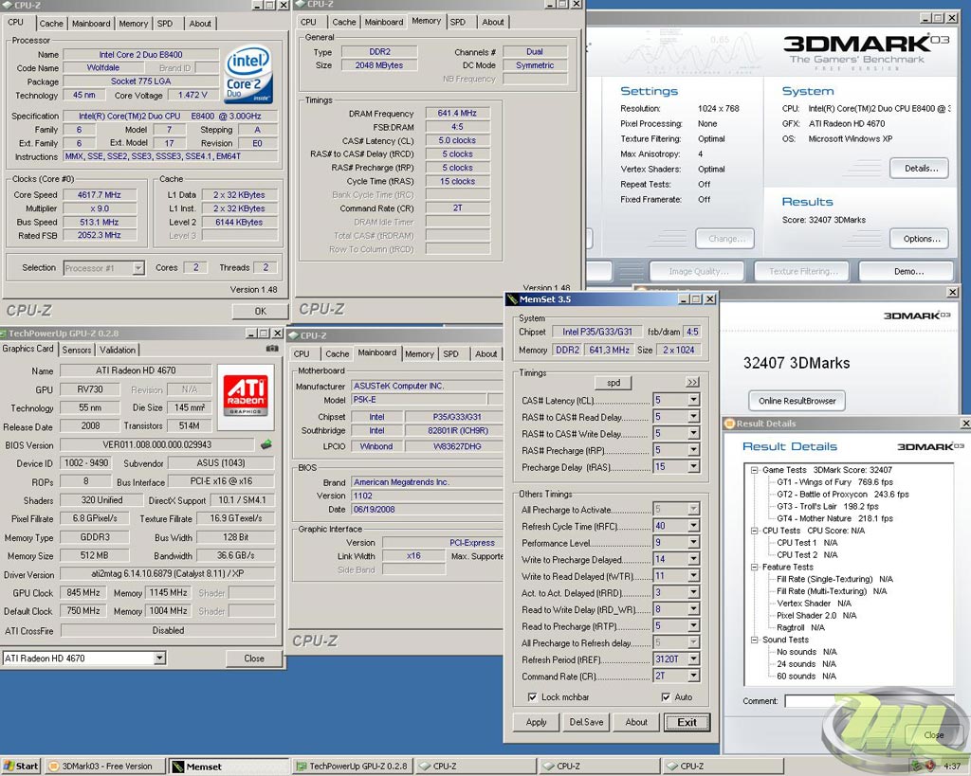Click the Comment field in Result Details

[x=869, y=700]
